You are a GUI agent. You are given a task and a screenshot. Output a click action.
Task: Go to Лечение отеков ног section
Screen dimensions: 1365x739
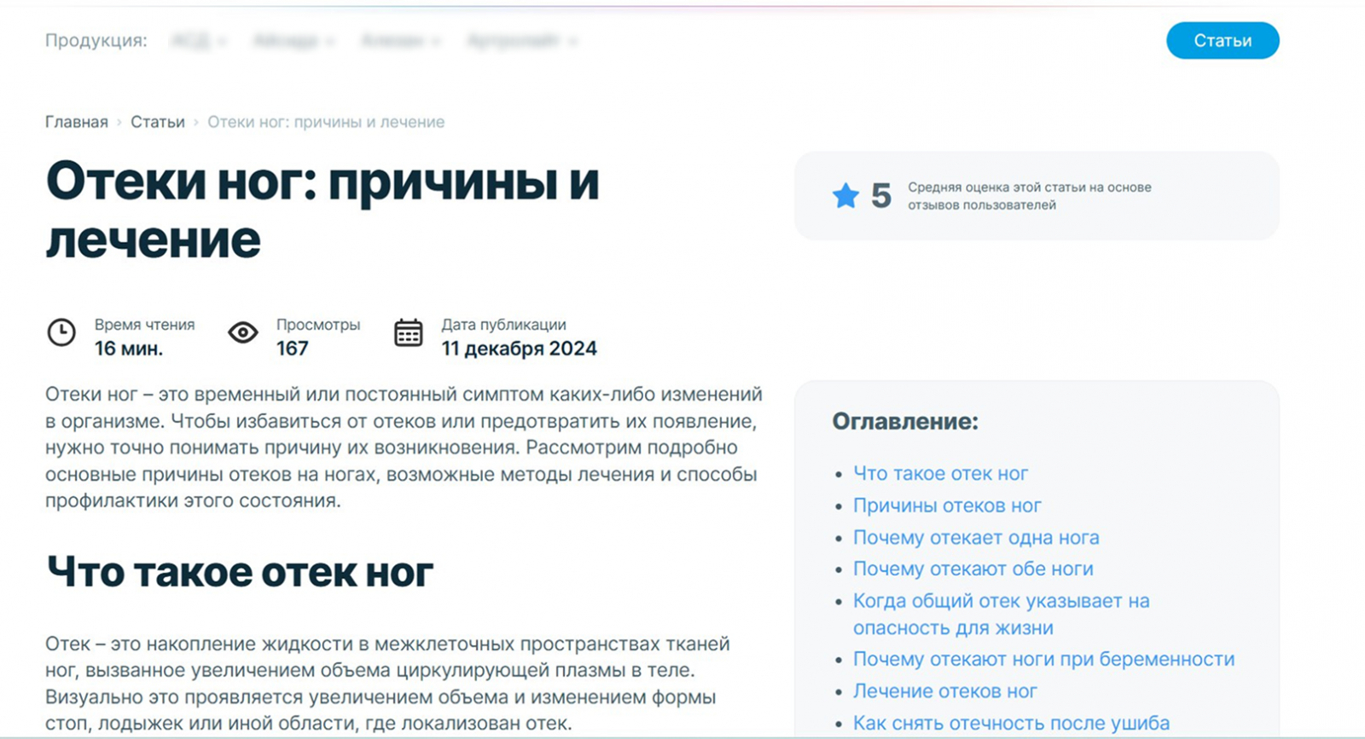tap(945, 691)
